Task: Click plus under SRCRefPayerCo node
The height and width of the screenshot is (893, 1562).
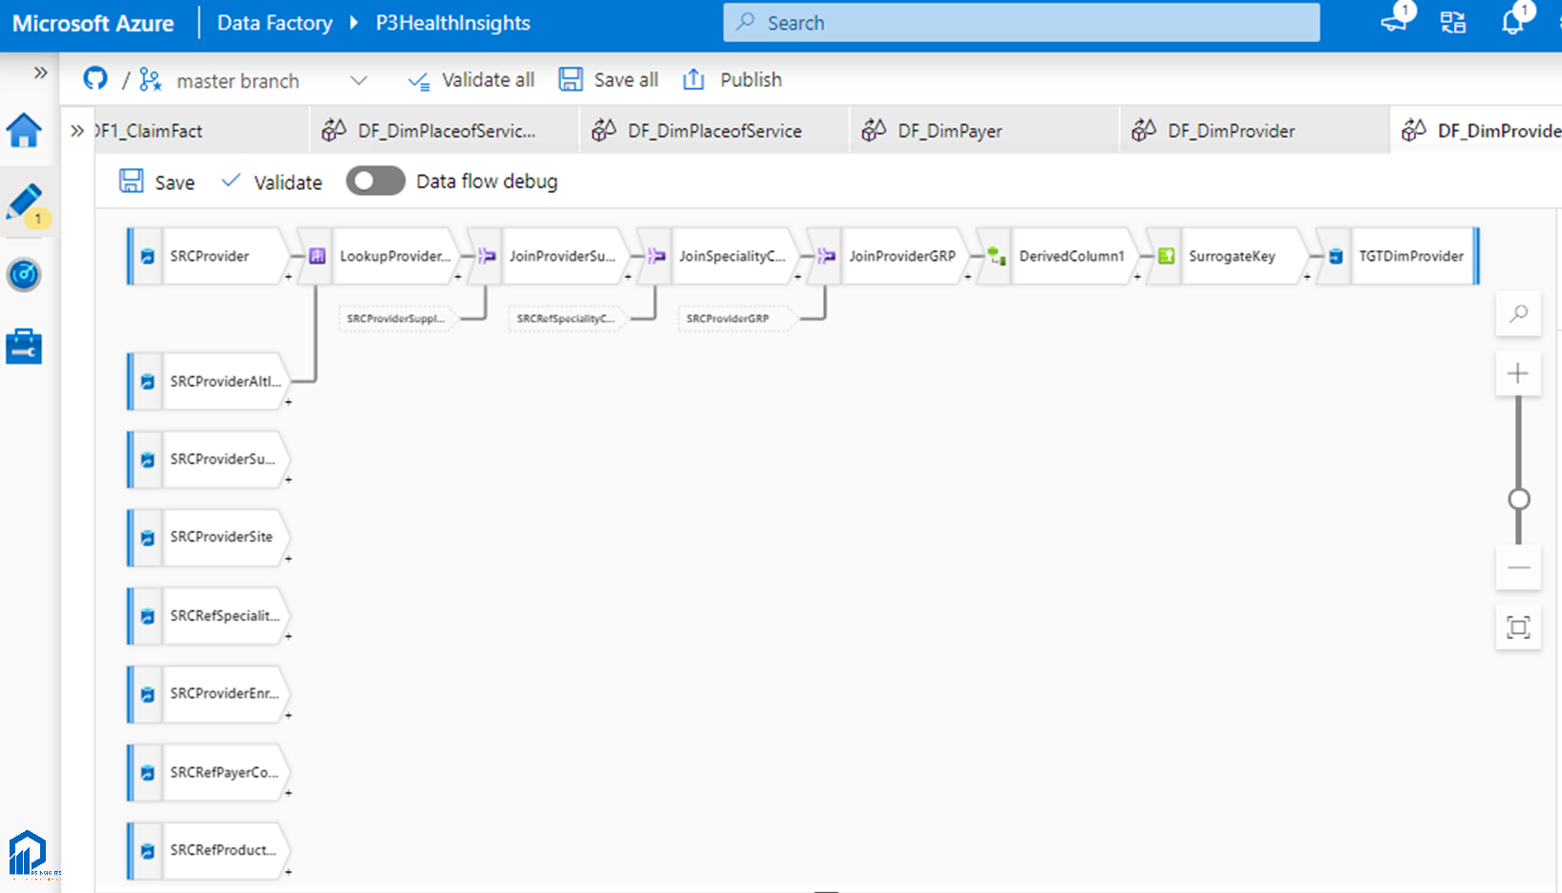Action: coord(288,794)
